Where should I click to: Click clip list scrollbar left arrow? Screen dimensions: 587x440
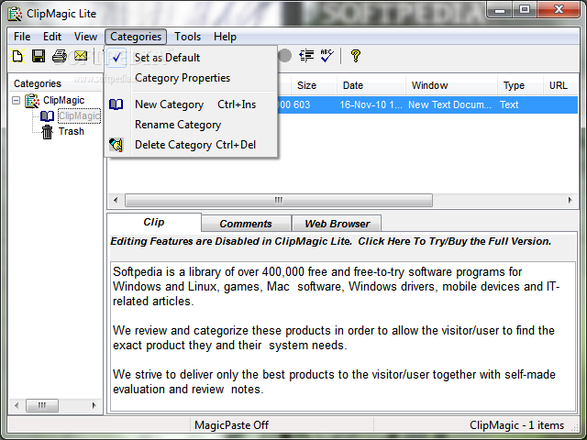click(116, 200)
